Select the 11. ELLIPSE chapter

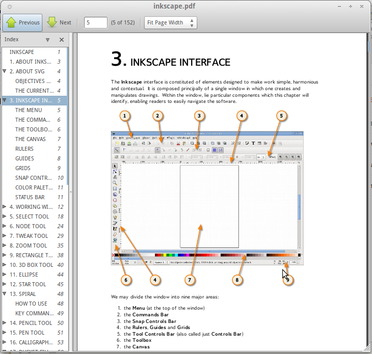tap(35, 275)
